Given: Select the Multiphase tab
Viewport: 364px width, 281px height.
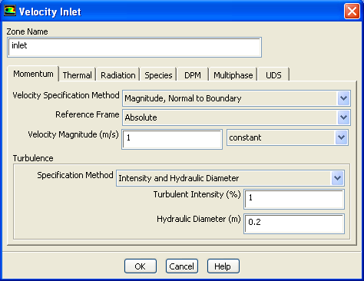Looking at the screenshot, I should pyautogui.click(x=233, y=75).
